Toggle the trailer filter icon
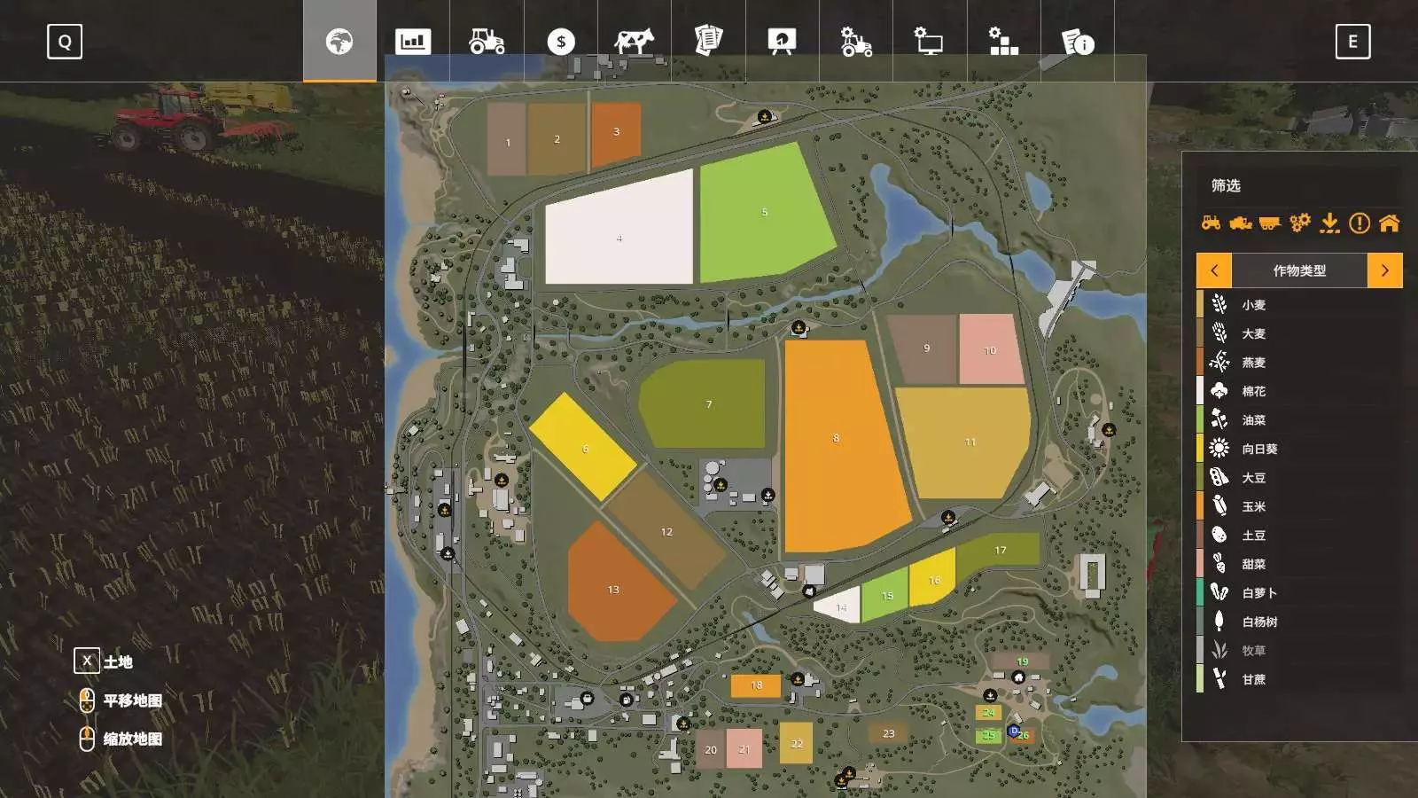 pyautogui.click(x=1270, y=223)
